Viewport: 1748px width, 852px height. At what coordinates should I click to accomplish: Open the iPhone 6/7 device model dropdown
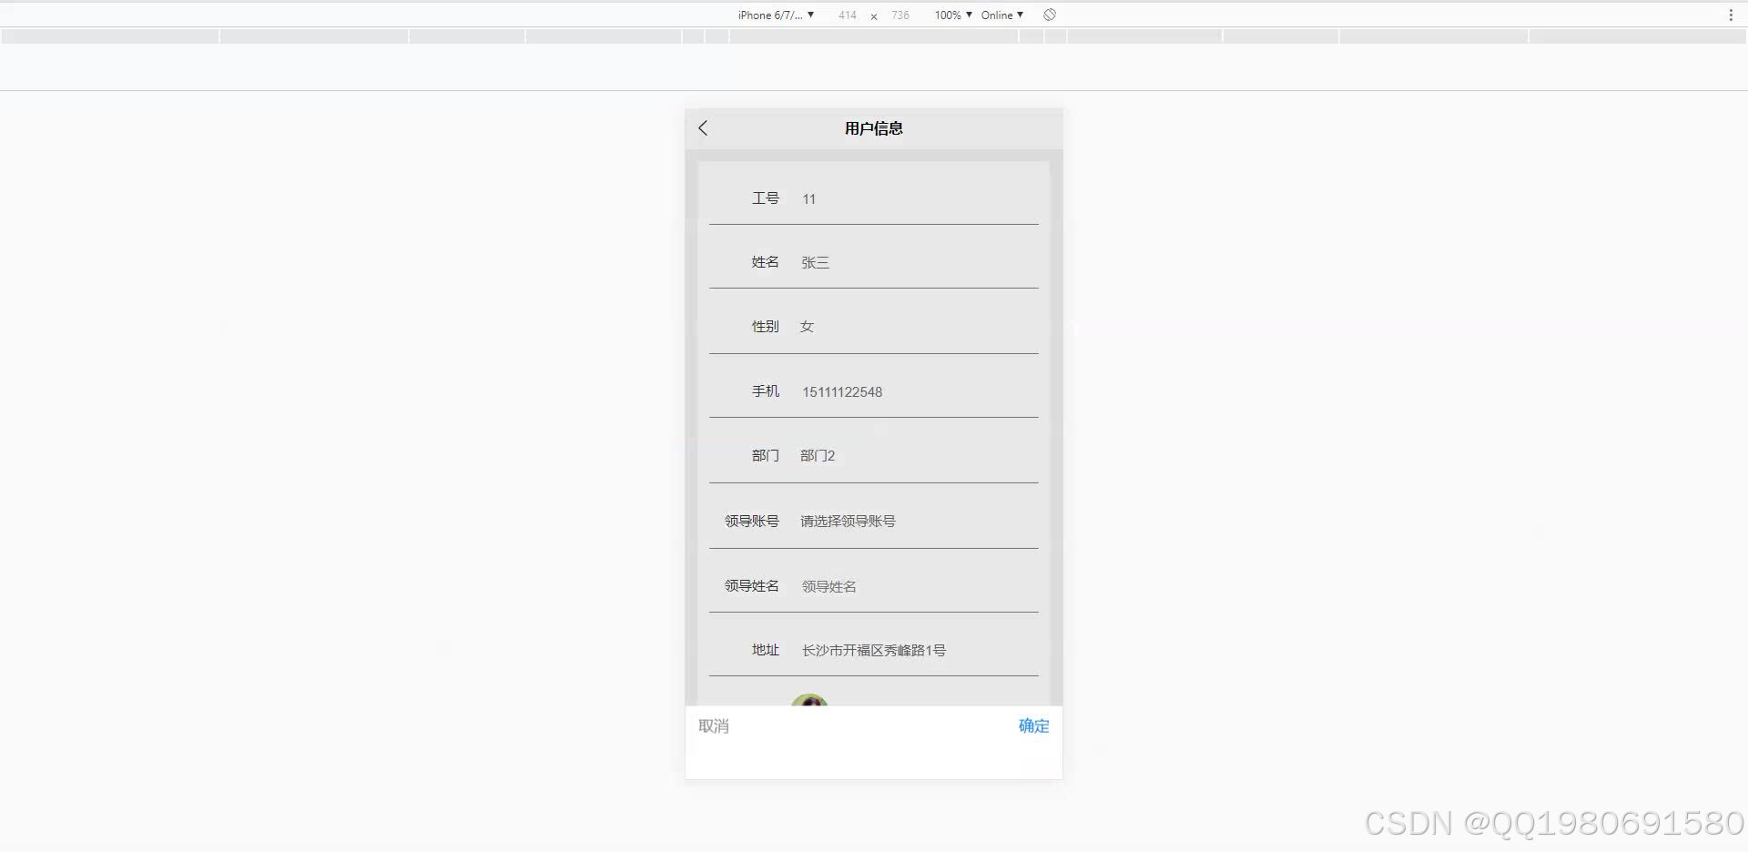[x=773, y=15]
